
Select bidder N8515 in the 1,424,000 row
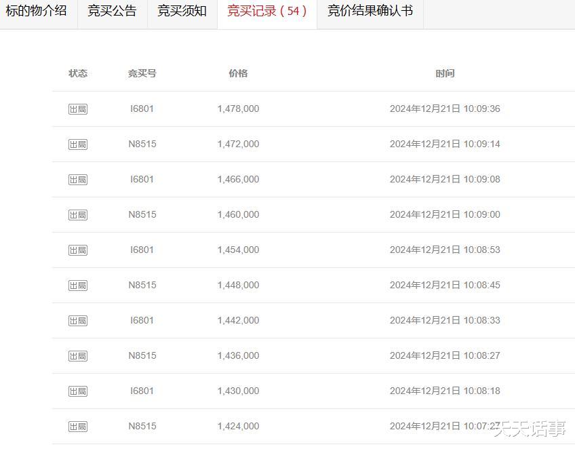tap(142, 426)
